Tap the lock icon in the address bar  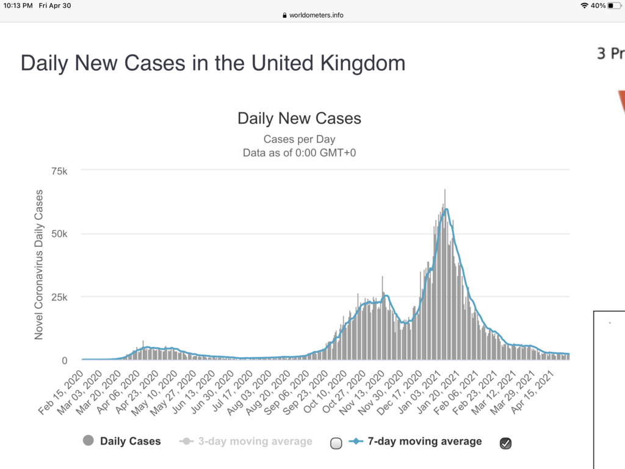284,15
